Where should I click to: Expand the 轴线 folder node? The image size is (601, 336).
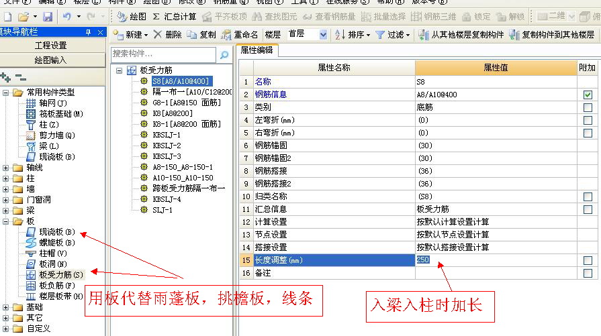[x=6, y=167]
